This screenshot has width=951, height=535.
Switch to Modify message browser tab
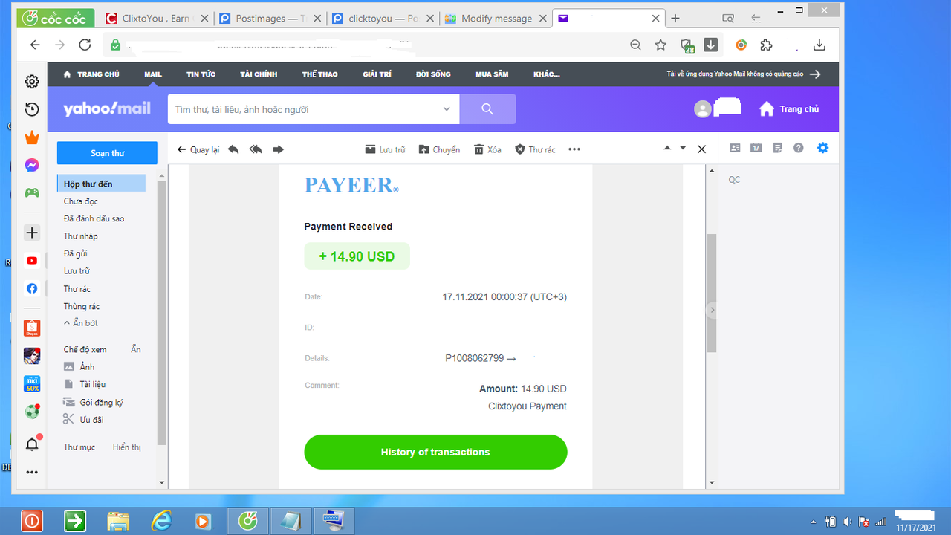495,19
